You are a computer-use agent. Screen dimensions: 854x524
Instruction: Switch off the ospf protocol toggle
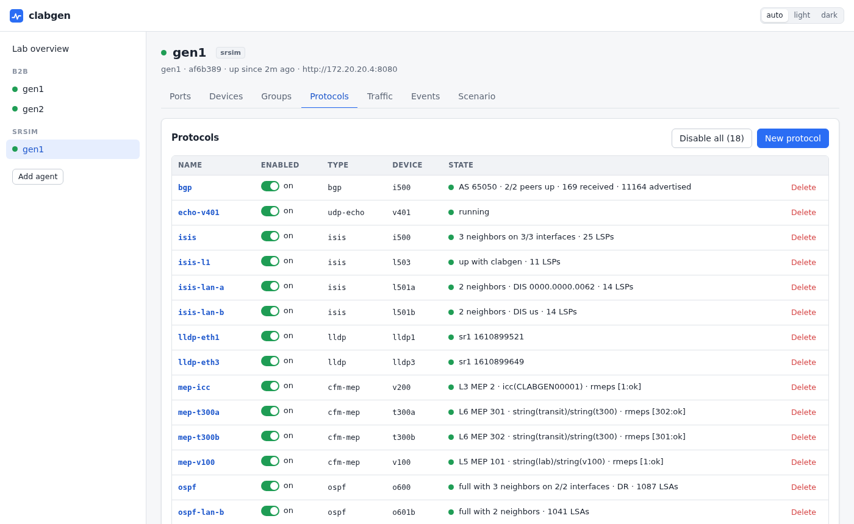270,486
